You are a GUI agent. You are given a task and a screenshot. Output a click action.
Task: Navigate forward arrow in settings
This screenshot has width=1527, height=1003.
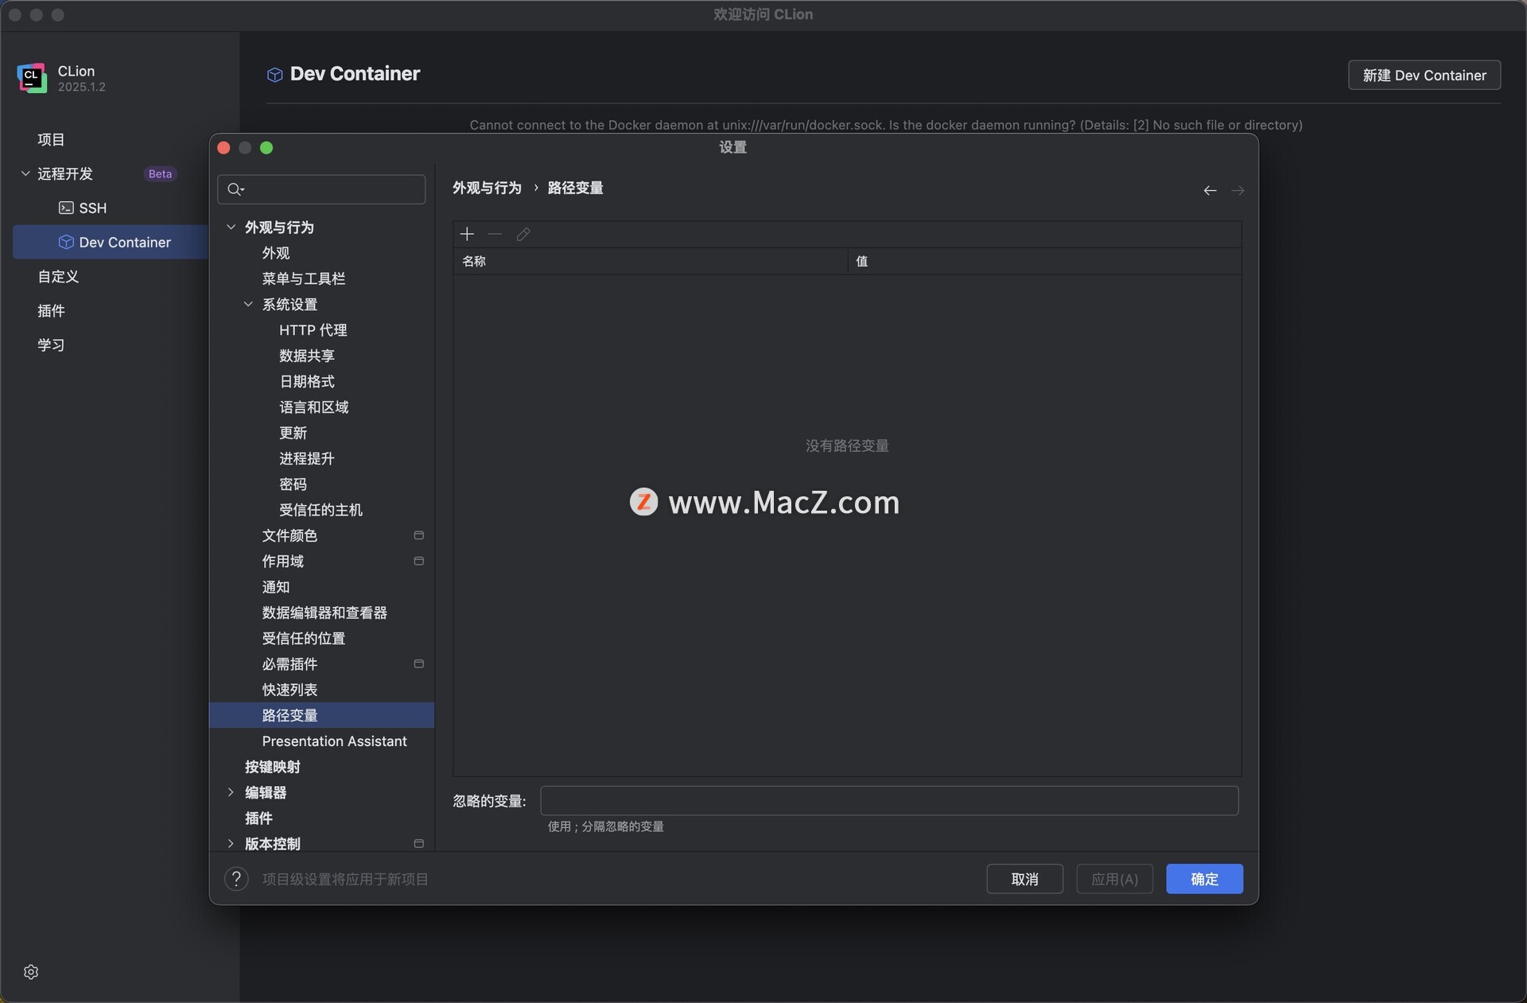click(x=1238, y=190)
